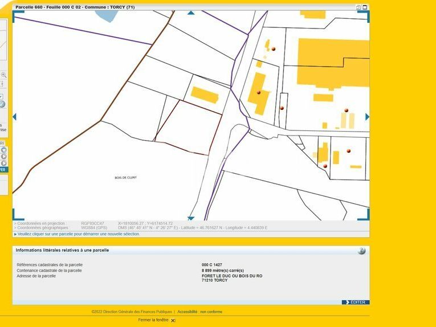The image size is (436, 327).
Task: Click the Veuillez cliquer sur une parcelle message
Action: pyautogui.click(x=77, y=234)
